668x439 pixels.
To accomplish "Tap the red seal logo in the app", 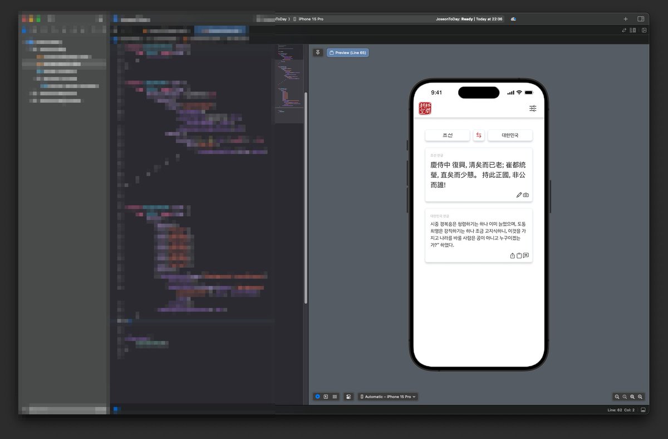I will point(426,109).
